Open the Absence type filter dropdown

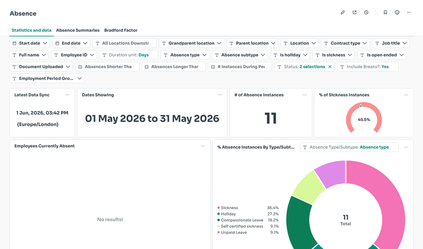[185, 55]
